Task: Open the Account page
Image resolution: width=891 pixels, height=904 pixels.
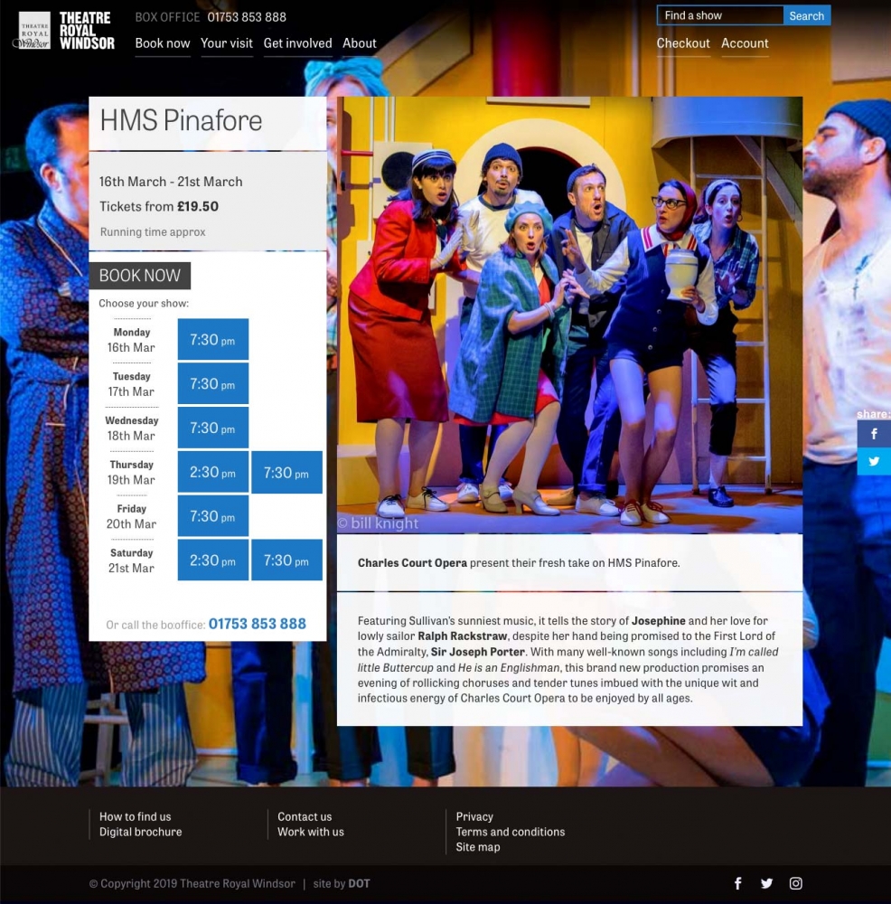Action: (745, 43)
